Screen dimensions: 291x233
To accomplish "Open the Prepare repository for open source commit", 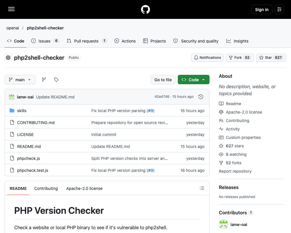I will (x=129, y=122).
